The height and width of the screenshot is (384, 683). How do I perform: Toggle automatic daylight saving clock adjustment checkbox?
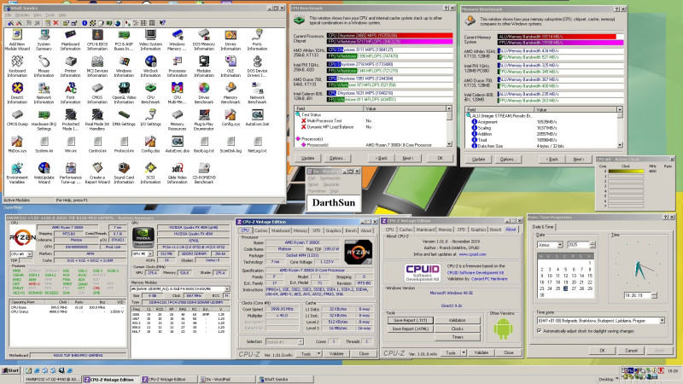tap(540, 331)
